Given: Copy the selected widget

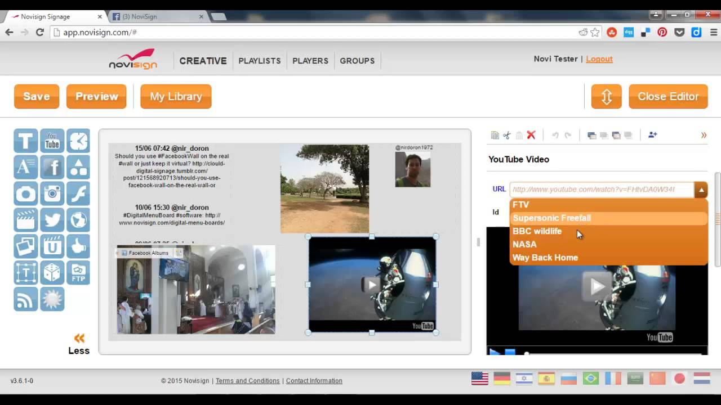Looking at the screenshot, I should click(495, 135).
